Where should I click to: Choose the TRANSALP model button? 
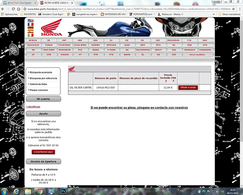pyautogui.click(x=189, y=50)
